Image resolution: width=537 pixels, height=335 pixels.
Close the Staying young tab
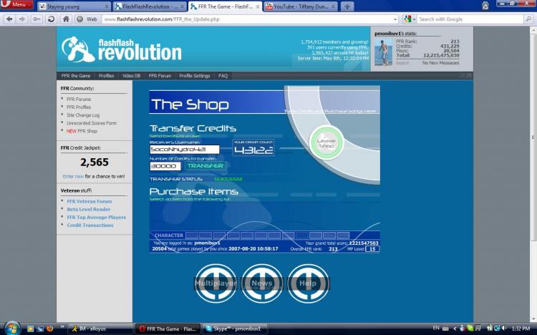(x=106, y=7)
